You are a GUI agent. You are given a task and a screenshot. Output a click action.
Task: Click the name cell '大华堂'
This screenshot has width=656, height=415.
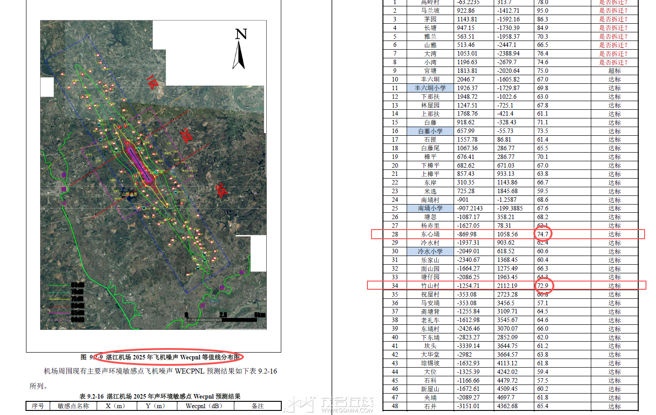(430, 354)
